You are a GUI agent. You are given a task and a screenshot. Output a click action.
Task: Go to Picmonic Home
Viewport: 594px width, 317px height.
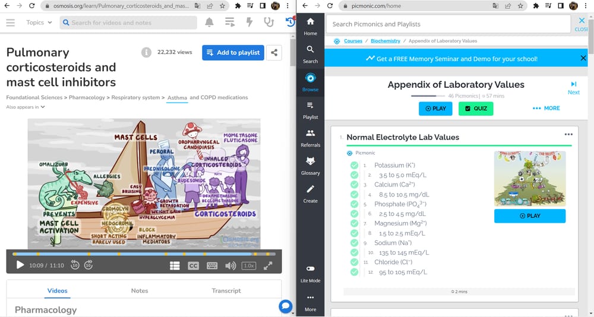[x=310, y=27]
